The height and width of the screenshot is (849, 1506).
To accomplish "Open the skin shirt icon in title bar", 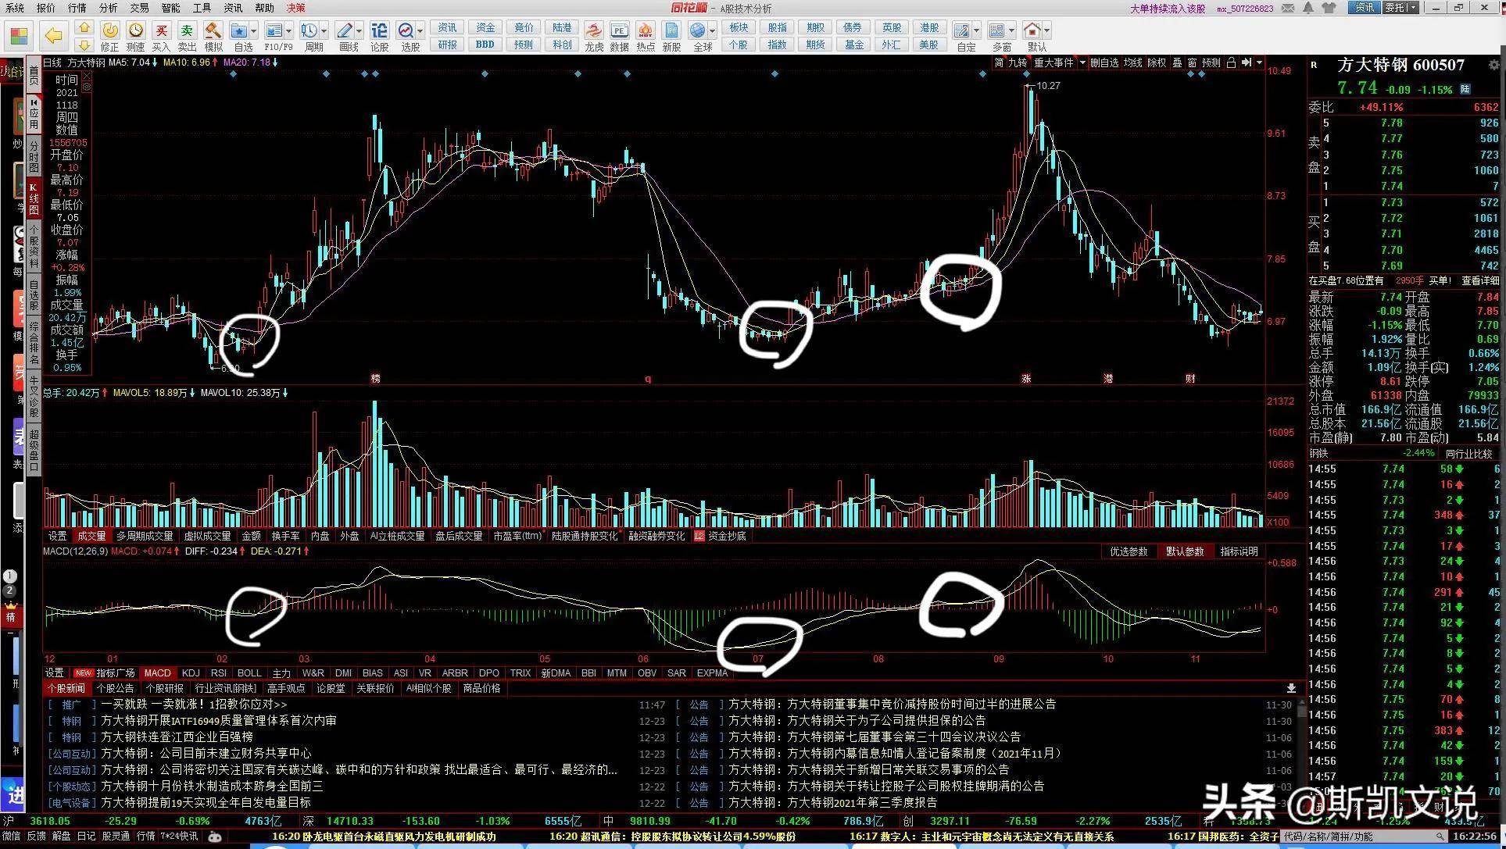I will pos(1328,8).
